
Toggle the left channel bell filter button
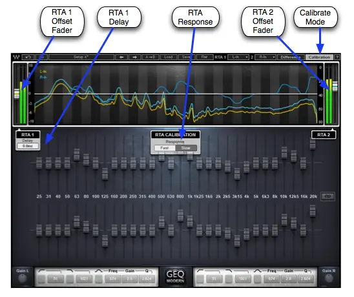(98, 279)
